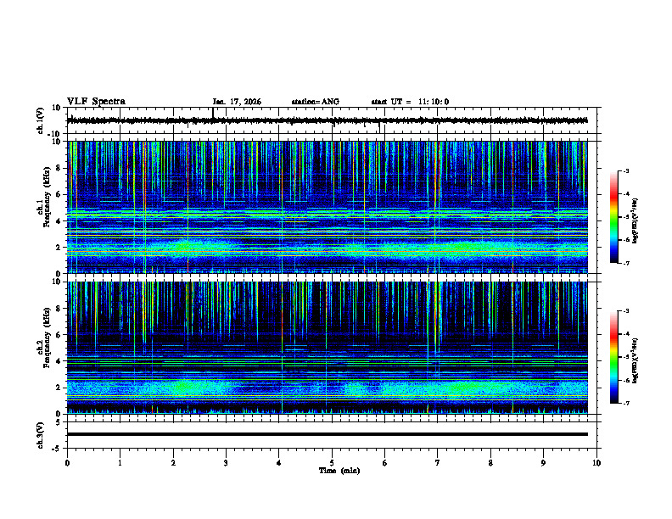Click the "-3" tick on ch.1 color bar
The height and width of the screenshot is (519, 672).
(626, 171)
